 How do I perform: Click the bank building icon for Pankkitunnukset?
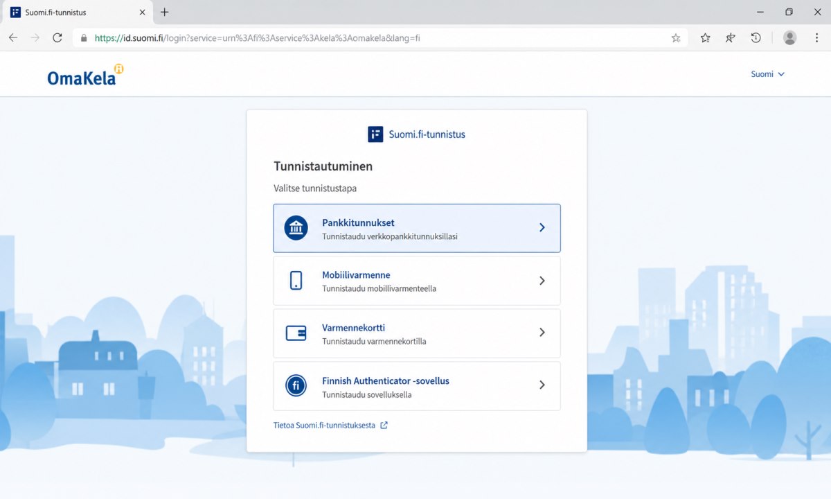click(296, 227)
